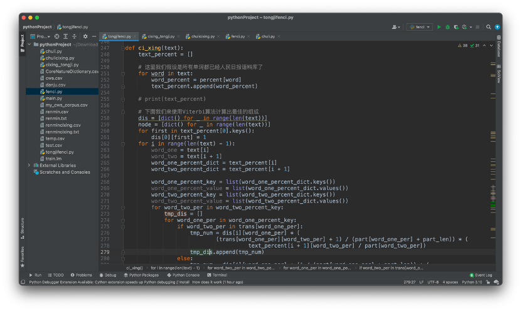Open the Python Console tool window

point(183,275)
